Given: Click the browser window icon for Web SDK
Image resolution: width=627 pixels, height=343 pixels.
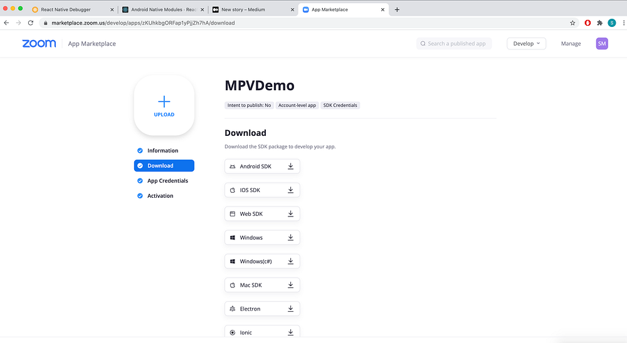Looking at the screenshot, I should (233, 214).
